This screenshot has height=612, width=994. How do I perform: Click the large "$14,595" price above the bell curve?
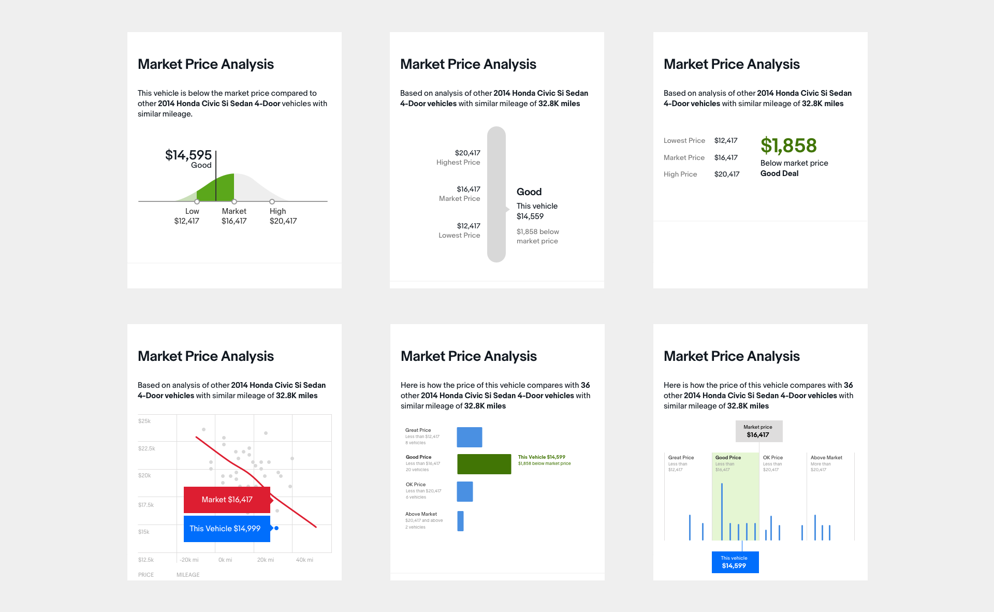[x=188, y=155]
